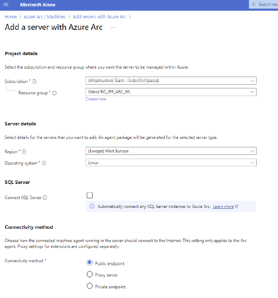Viewport: 278px width, 298px height.
Task: Open the Subscription dropdown
Action: (171, 80)
